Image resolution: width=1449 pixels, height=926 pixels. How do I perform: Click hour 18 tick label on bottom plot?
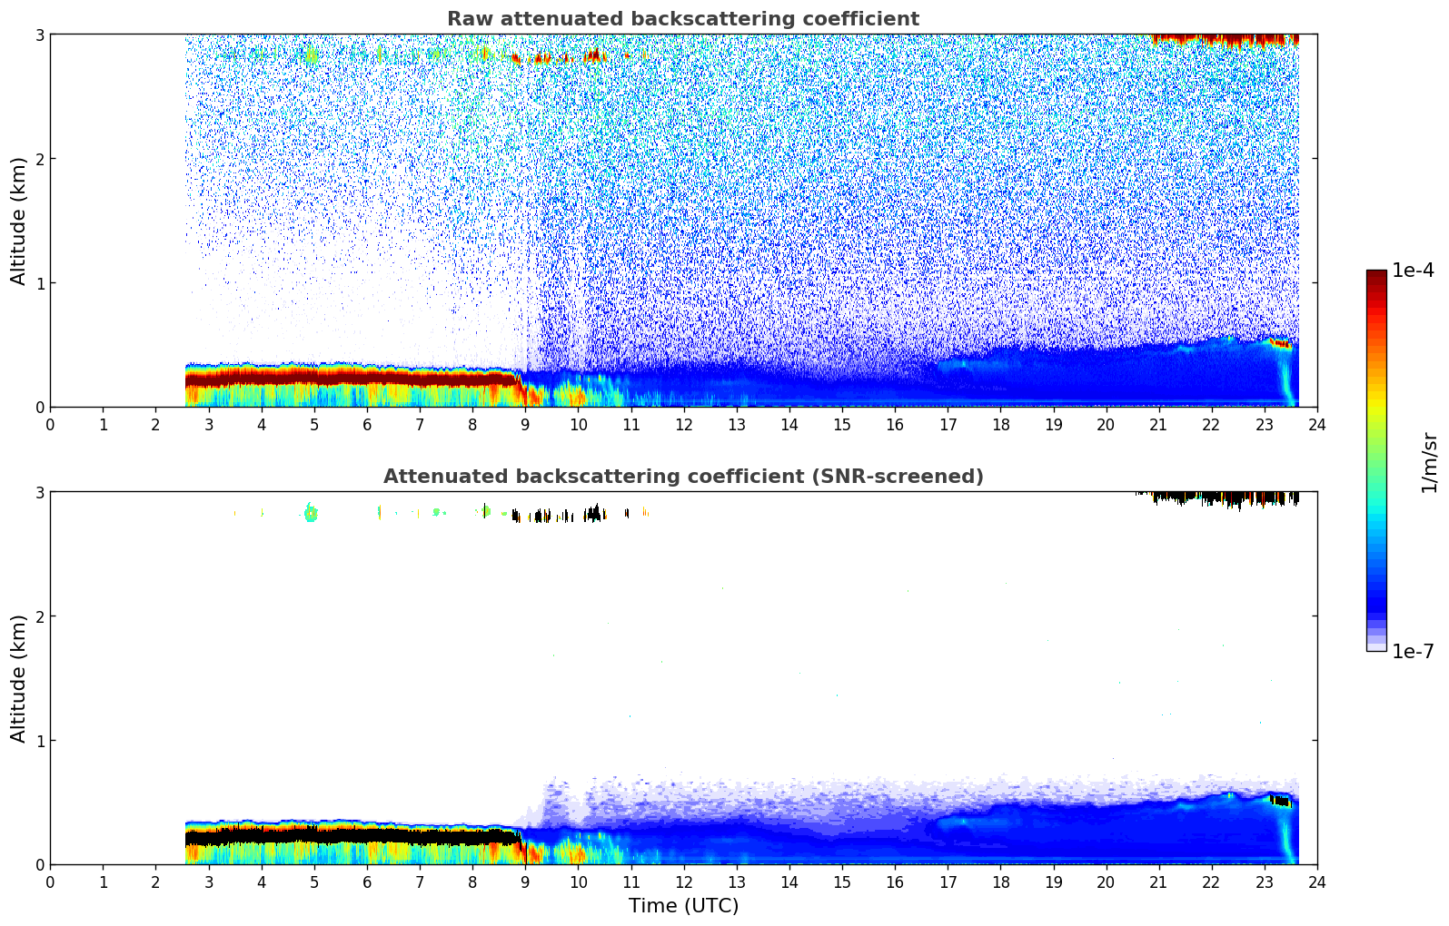click(x=1000, y=882)
